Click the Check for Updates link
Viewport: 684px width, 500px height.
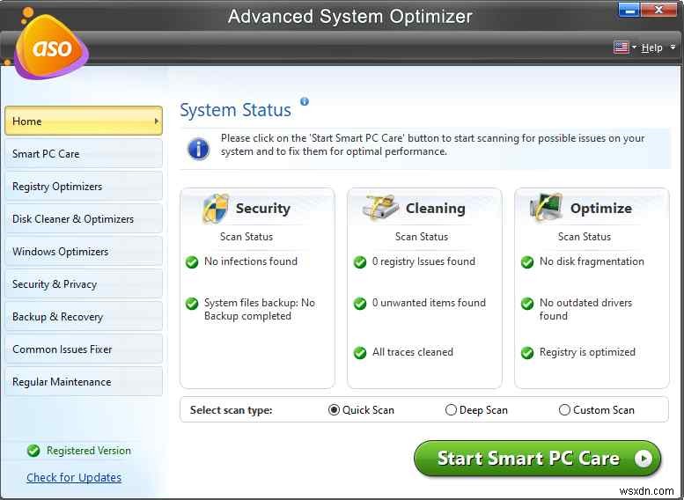tap(74, 478)
